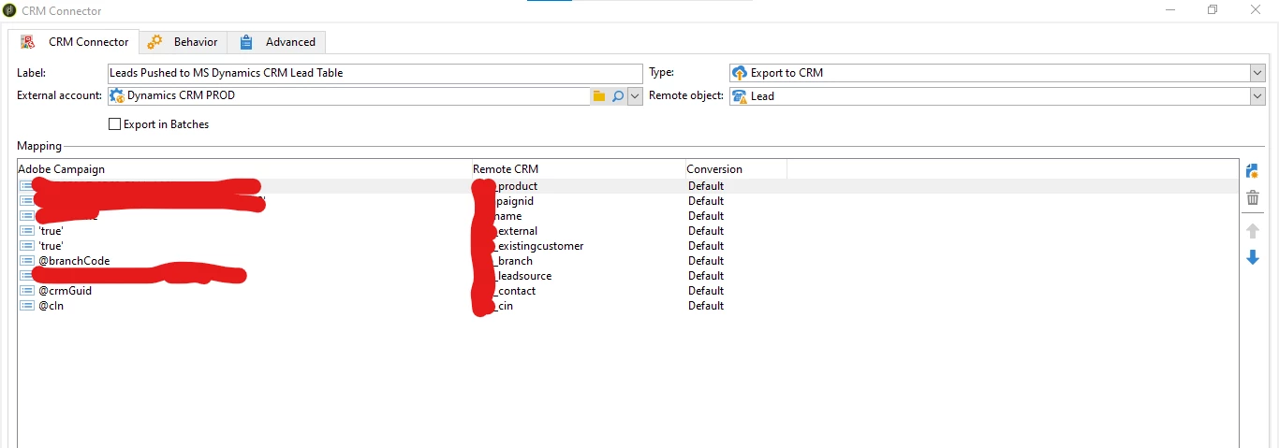Viewport: 1279px width, 448px height.
Task: Switch to CRM Connector tab
Action: [x=75, y=42]
